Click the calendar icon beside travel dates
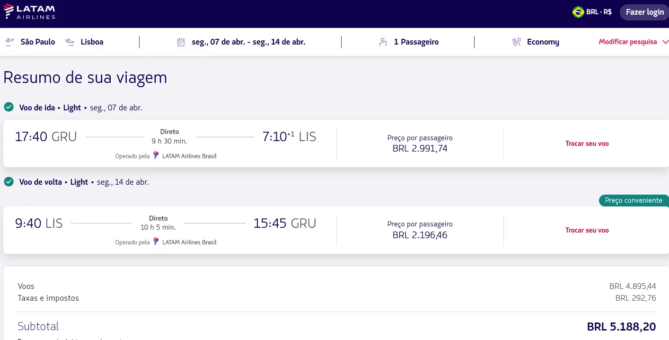This screenshot has width=669, height=340. click(x=181, y=42)
